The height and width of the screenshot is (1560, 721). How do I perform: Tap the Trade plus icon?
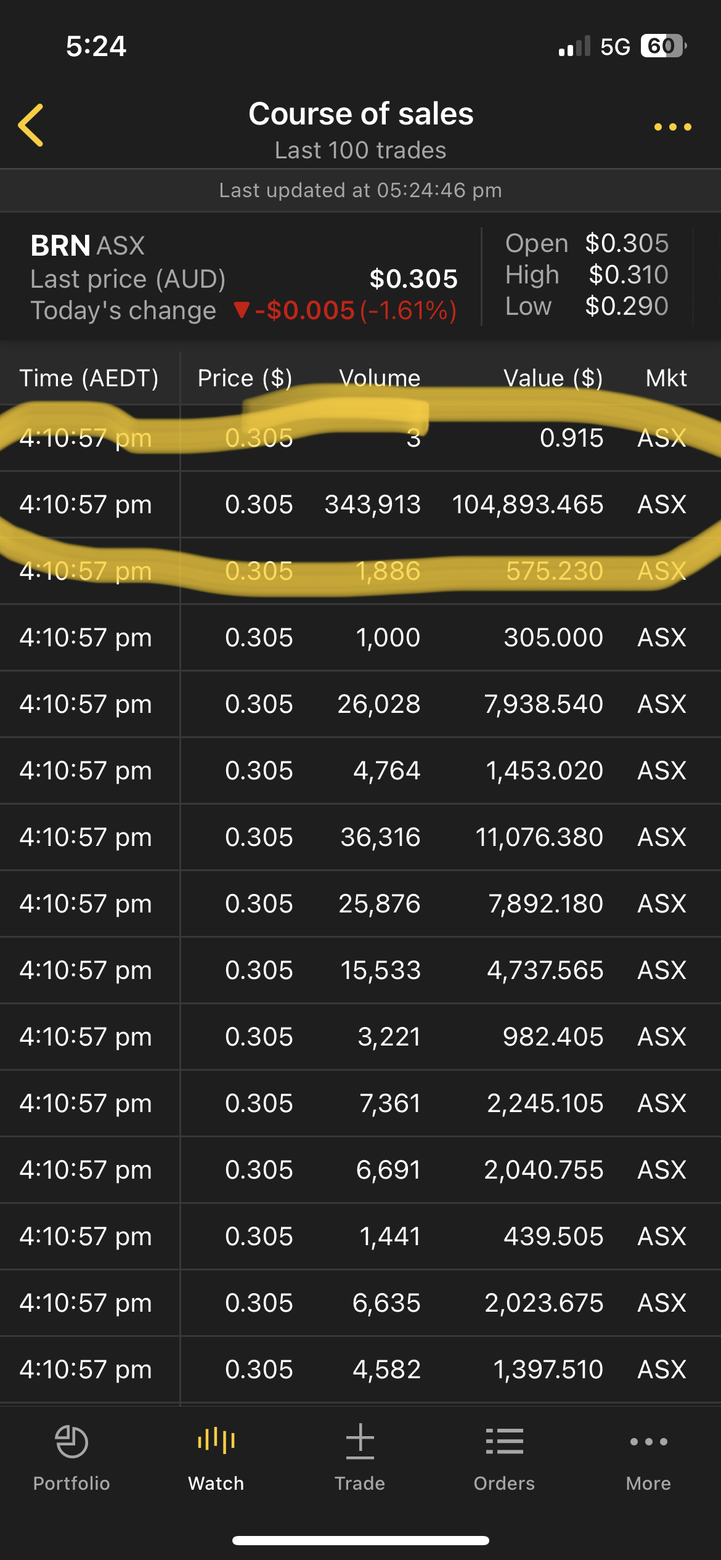click(360, 1442)
